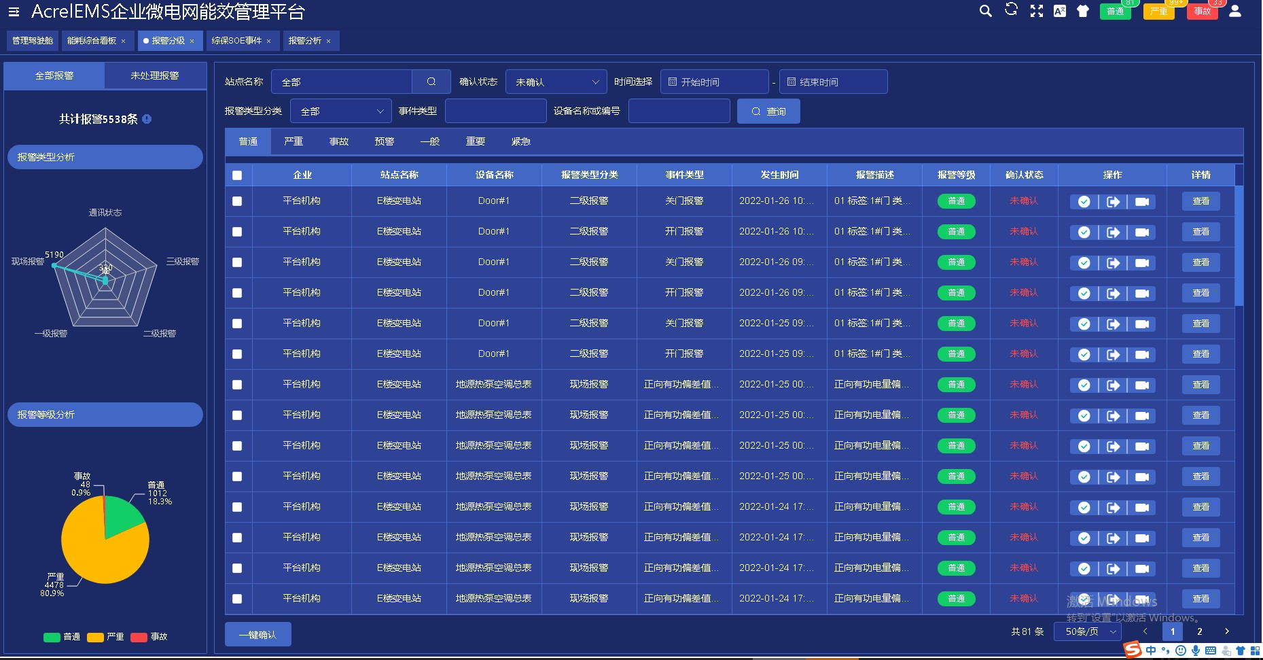Click the green 普通 legend swatch
This screenshot has width=1263, height=660.
coord(52,637)
